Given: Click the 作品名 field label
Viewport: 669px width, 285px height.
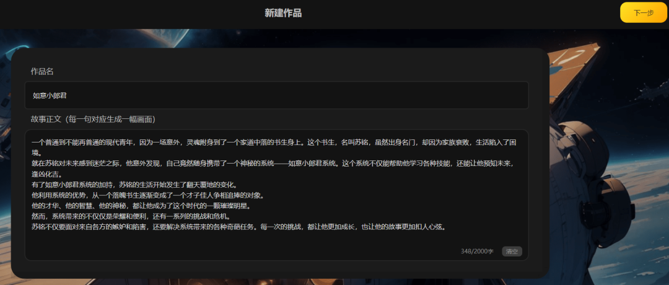Looking at the screenshot, I should [42, 71].
